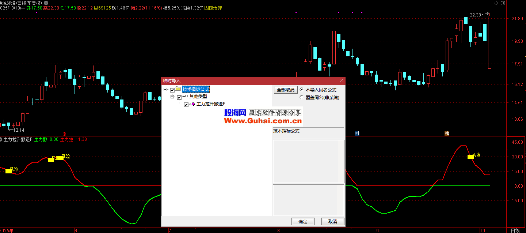Toggle the side panel layout icon
The width and height of the screenshot is (526, 233).
[503, 3]
